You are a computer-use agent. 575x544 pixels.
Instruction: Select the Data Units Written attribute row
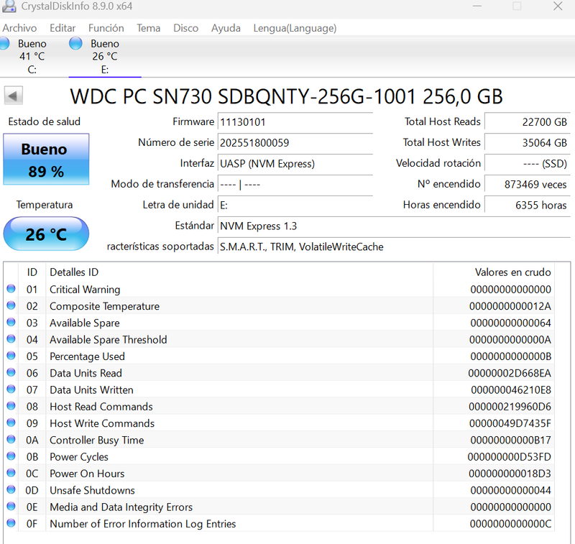pos(279,389)
